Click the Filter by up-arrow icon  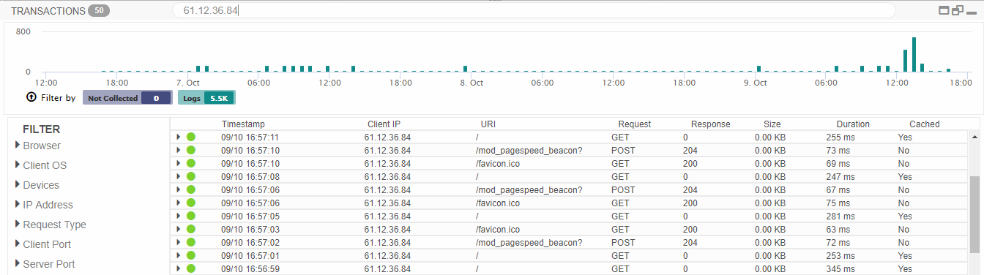(31, 97)
